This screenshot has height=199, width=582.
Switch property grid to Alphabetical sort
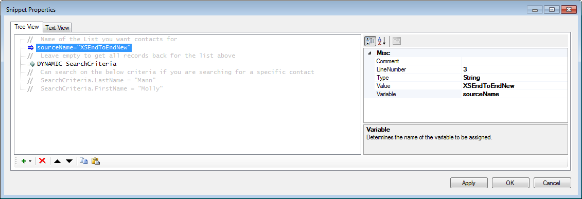click(382, 41)
